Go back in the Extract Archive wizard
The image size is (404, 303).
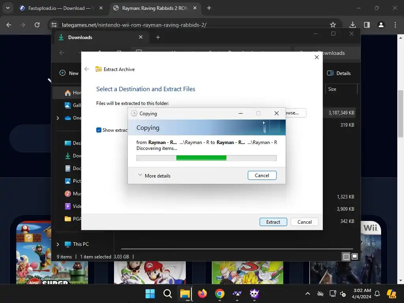pos(87,69)
